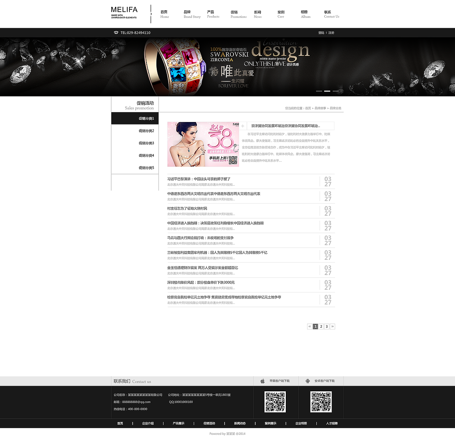The width and height of the screenshot is (455, 439).
Task: Click breadcrumb link 首页
Action: coord(308,108)
